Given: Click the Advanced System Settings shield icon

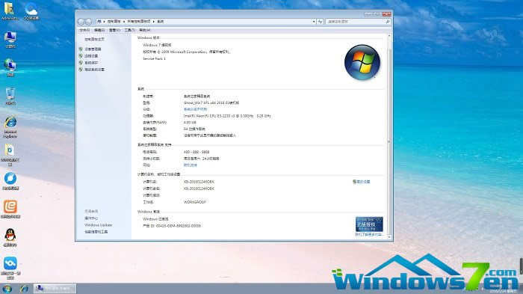Looking at the screenshot, I should [81, 70].
